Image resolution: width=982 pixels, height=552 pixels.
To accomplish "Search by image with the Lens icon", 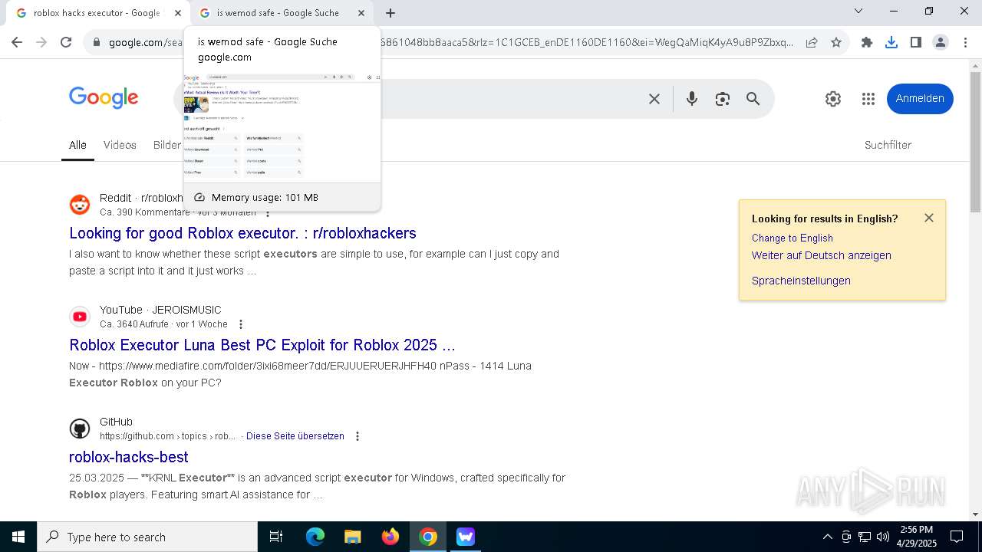I will (x=723, y=99).
